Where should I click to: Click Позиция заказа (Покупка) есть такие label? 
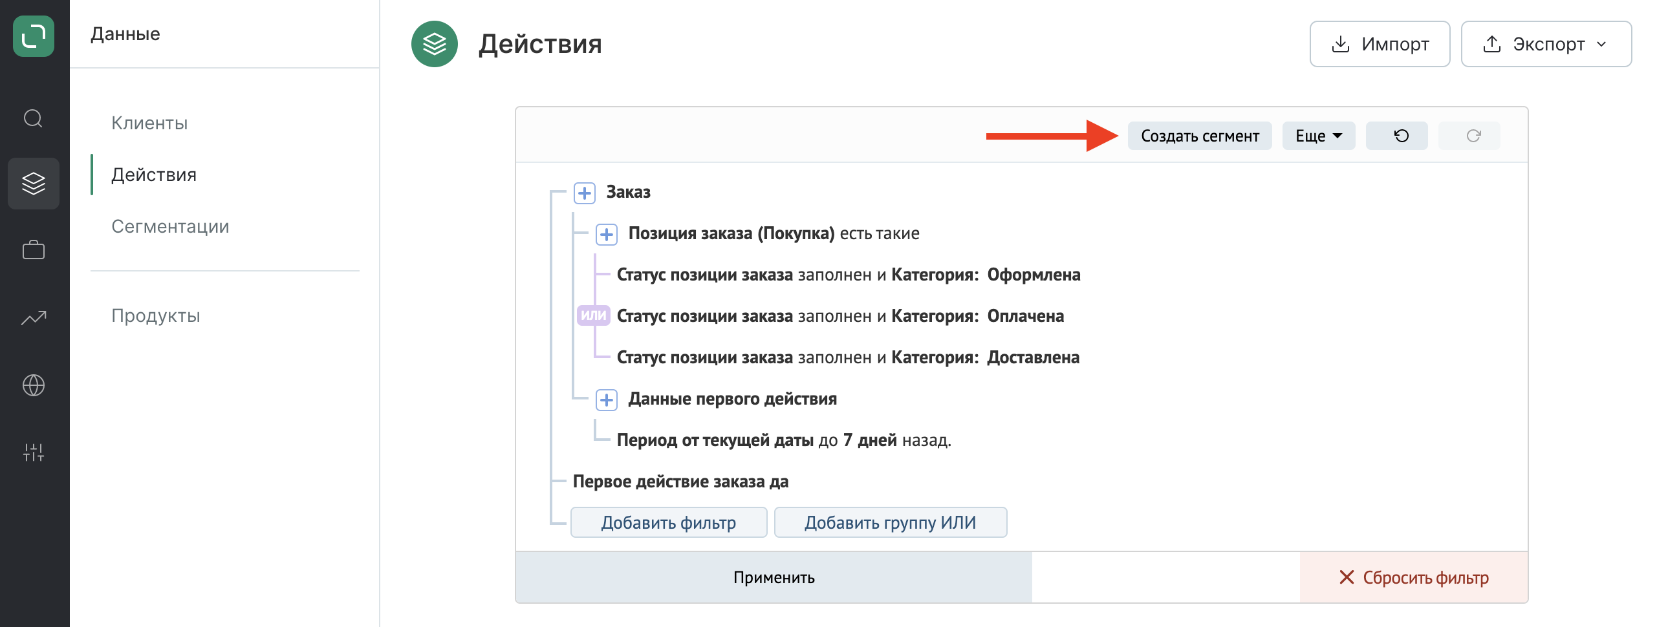click(x=774, y=233)
